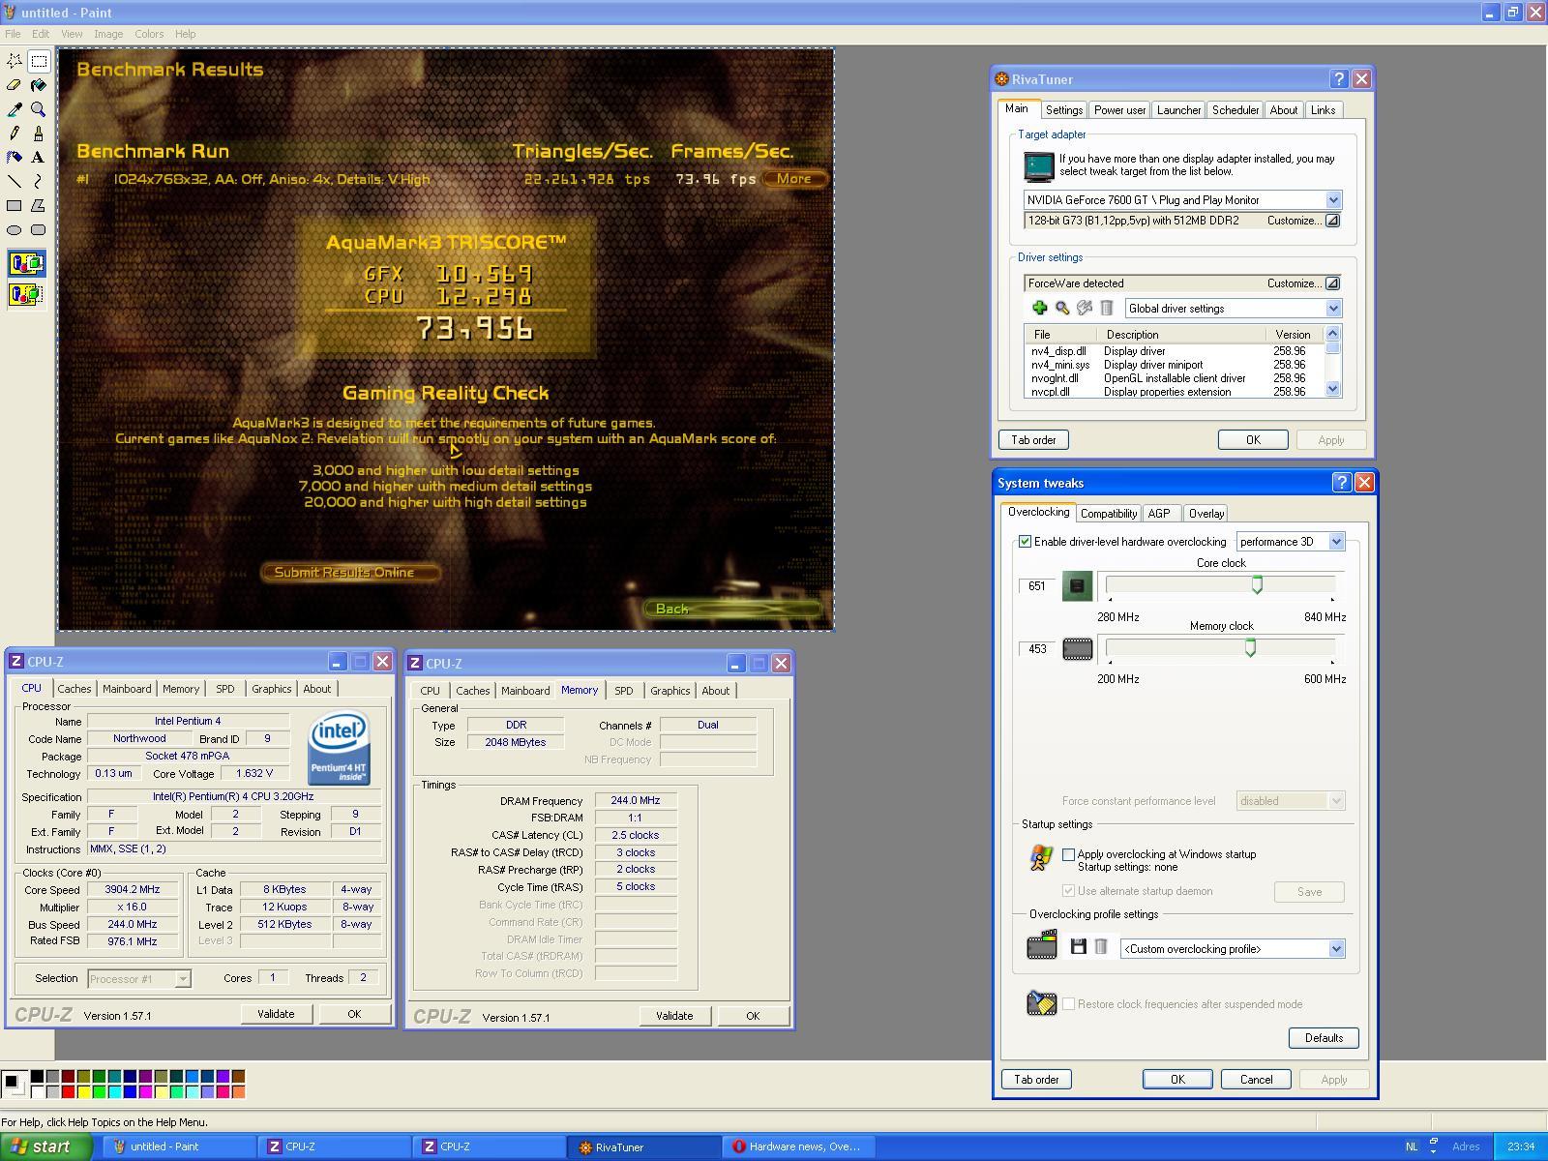
Task: Pick the Fill With Color bucket tool
Action: (x=39, y=85)
